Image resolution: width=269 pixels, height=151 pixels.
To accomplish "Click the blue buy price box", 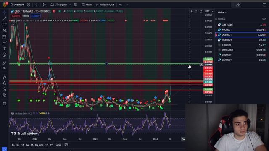I will tap(35, 16).
